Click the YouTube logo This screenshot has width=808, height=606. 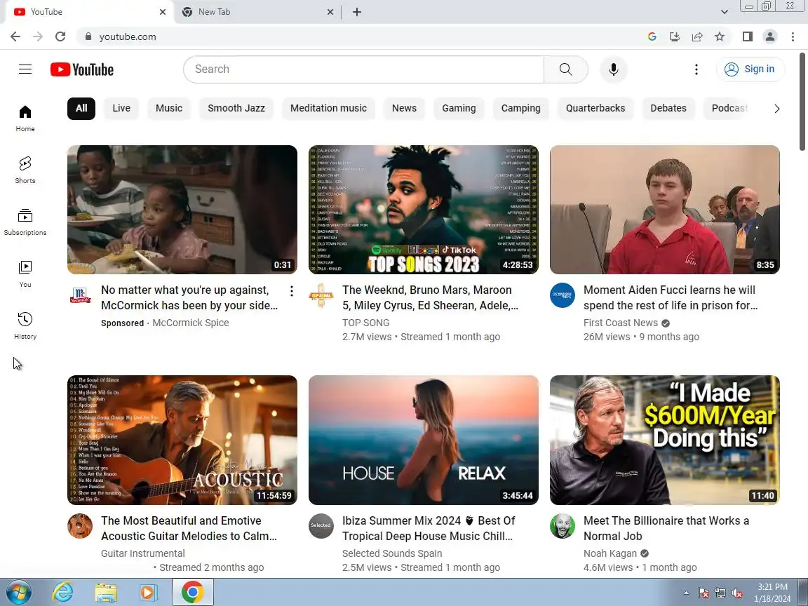coord(82,69)
